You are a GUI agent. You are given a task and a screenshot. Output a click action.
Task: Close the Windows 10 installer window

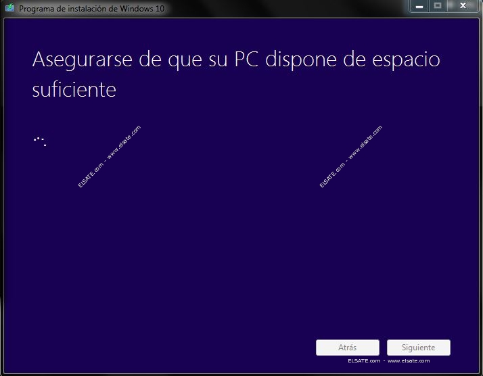pos(463,6)
